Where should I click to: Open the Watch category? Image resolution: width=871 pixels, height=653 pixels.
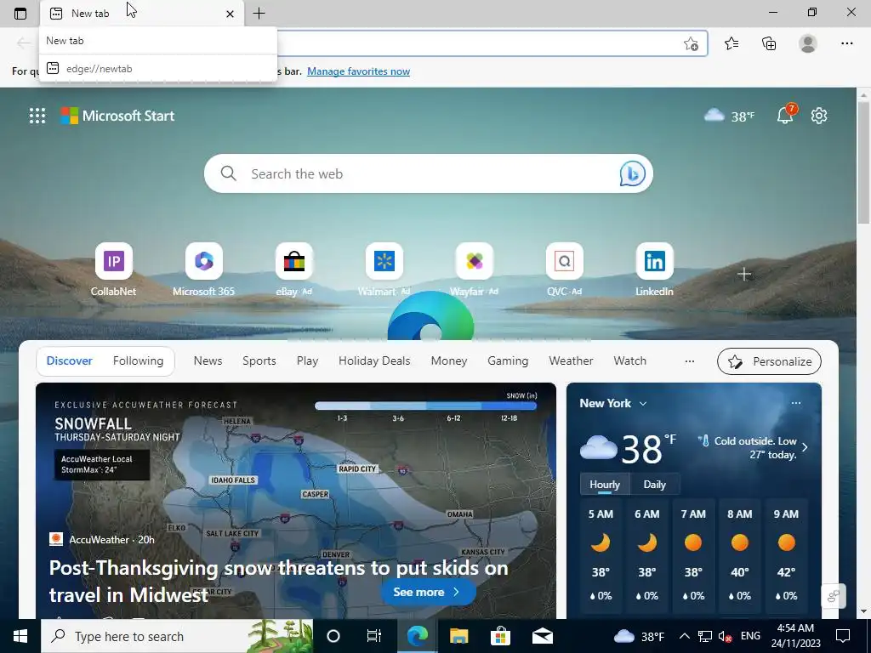pyautogui.click(x=630, y=361)
